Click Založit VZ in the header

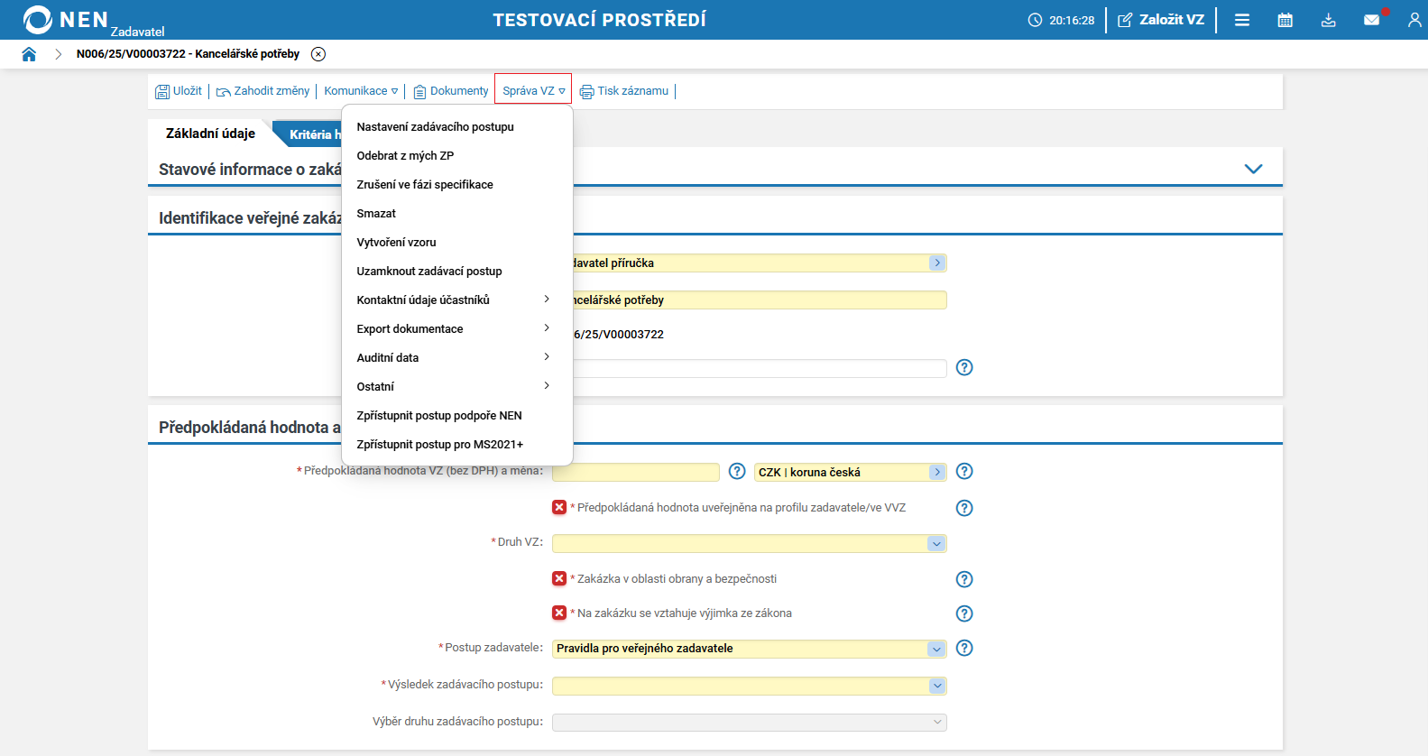1161,20
